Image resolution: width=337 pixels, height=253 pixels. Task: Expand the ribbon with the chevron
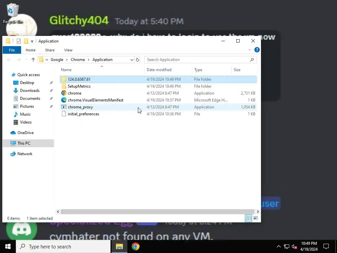[249, 50]
